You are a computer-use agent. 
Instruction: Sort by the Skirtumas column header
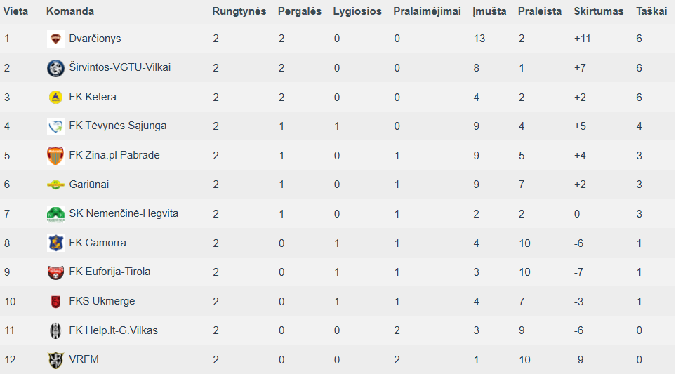pyautogui.click(x=598, y=11)
